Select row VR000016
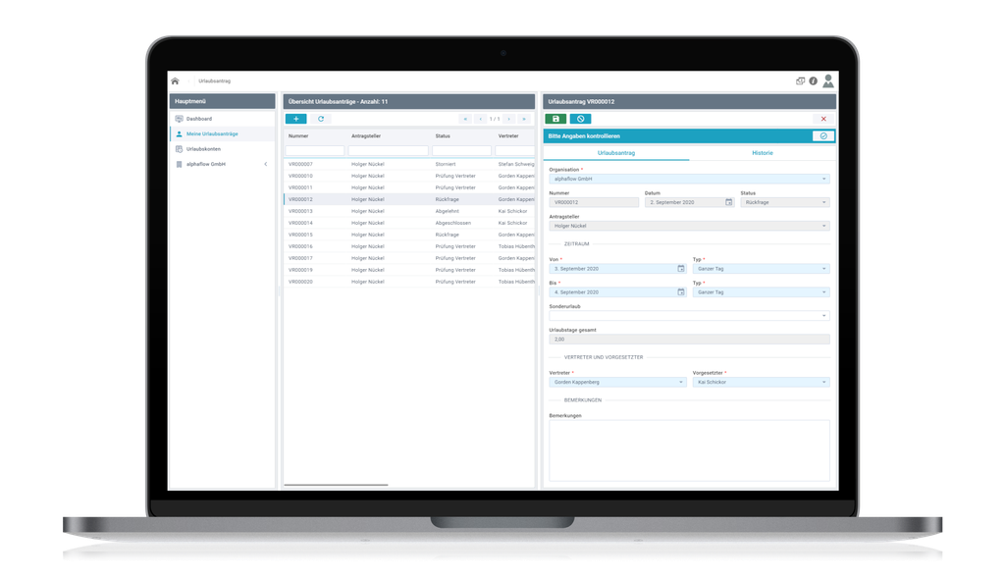Image resolution: width=1005 pixels, height=578 pixels. [x=409, y=246]
